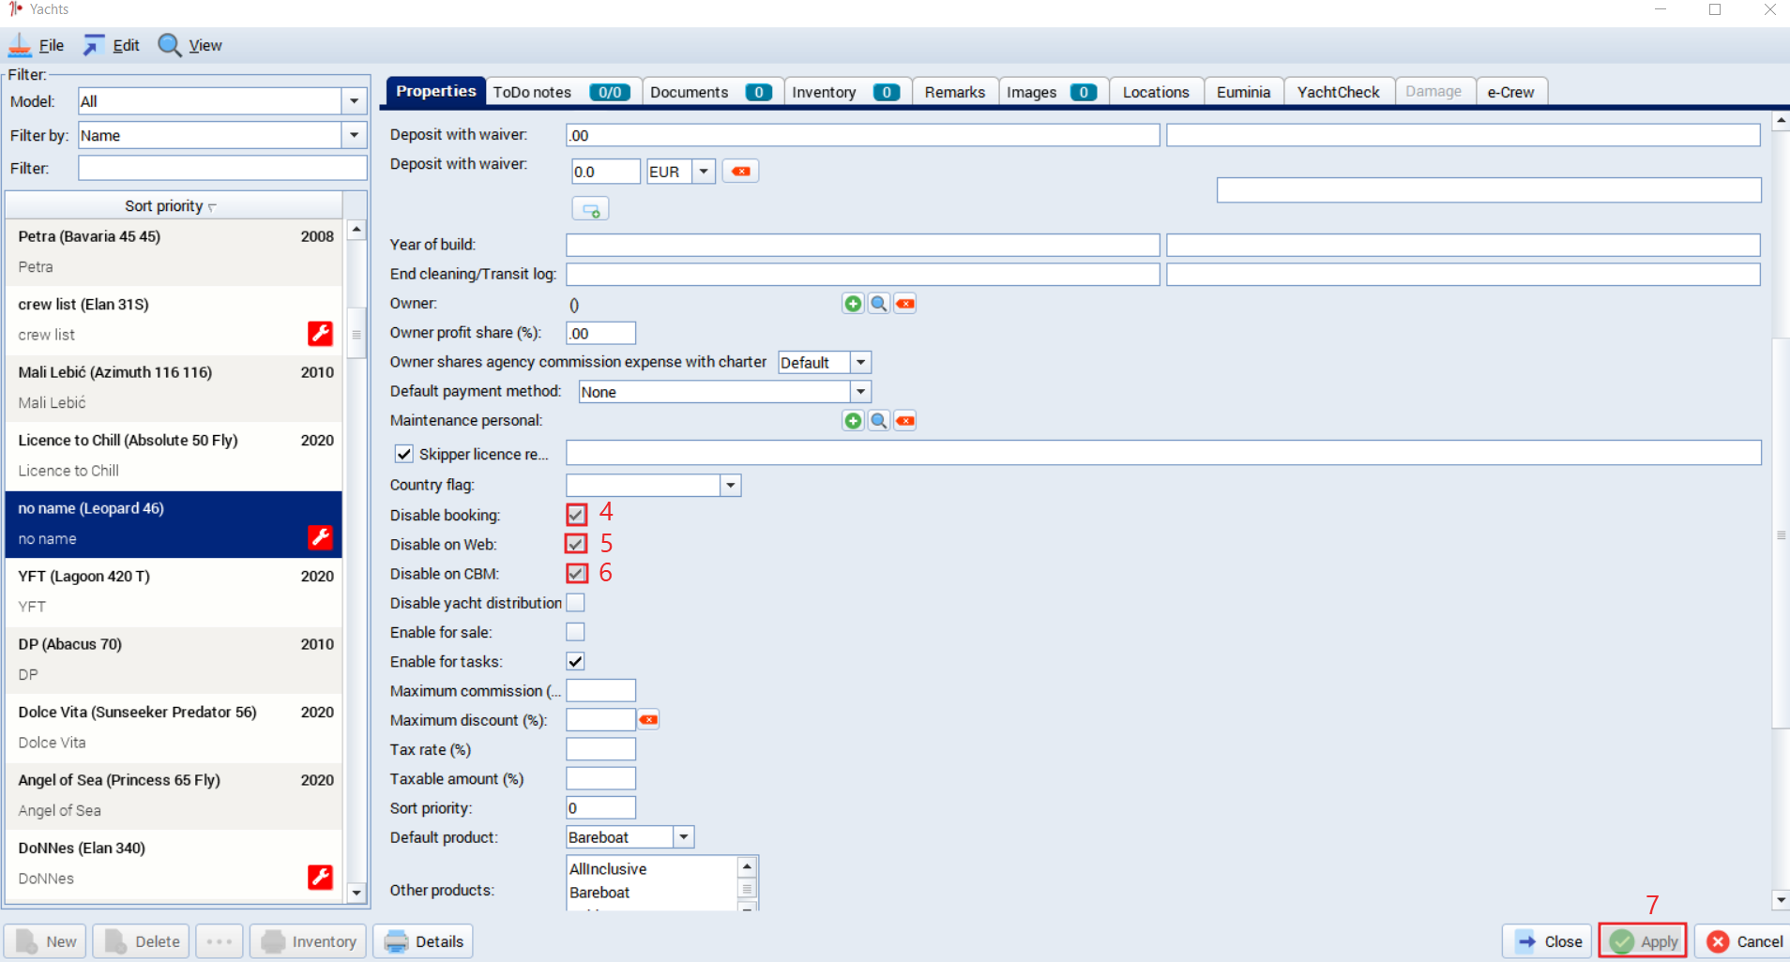Open the File menu
1790x962 pixels.
click(x=37, y=45)
